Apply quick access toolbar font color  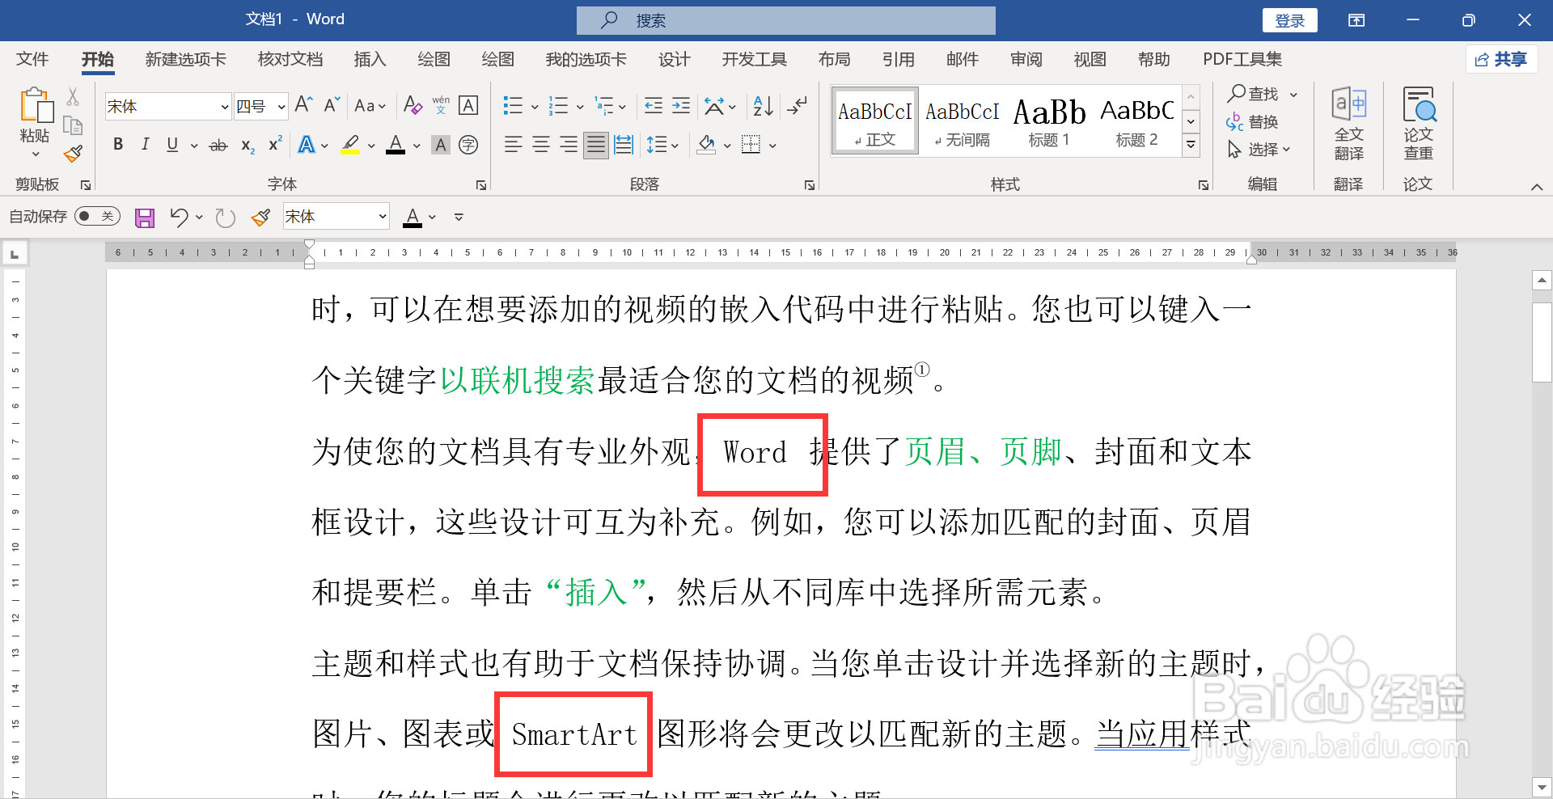(x=413, y=218)
